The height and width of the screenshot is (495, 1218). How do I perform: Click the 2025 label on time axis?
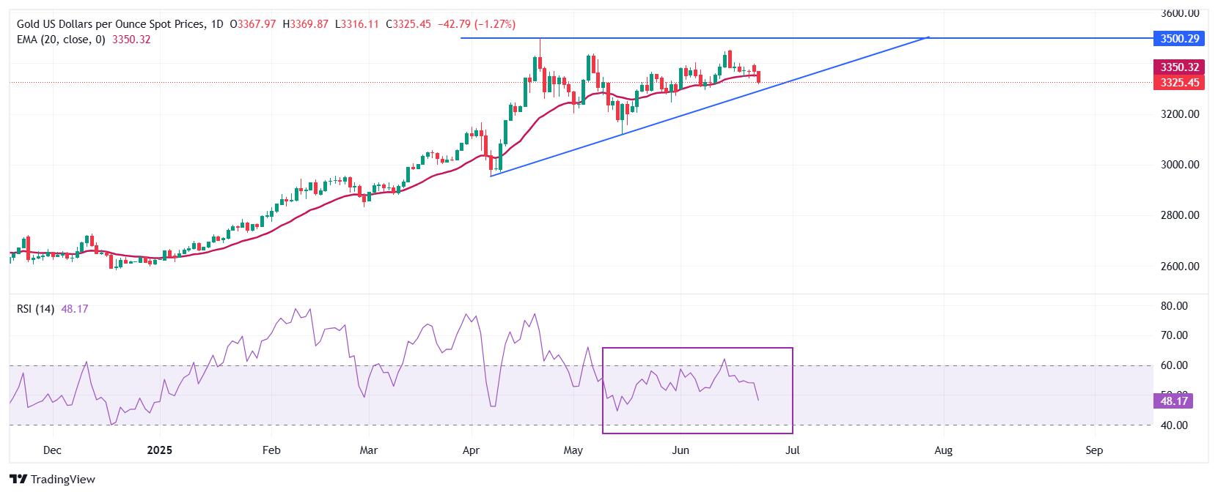click(159, 450)
